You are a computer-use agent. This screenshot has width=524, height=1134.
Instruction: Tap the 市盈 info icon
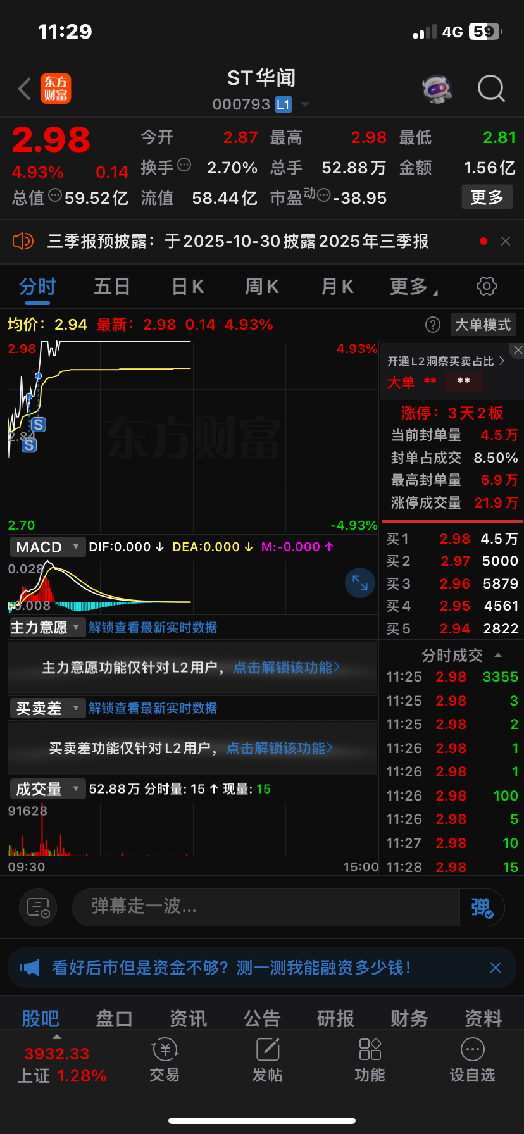pyautogui.click(x=323, y=196)
